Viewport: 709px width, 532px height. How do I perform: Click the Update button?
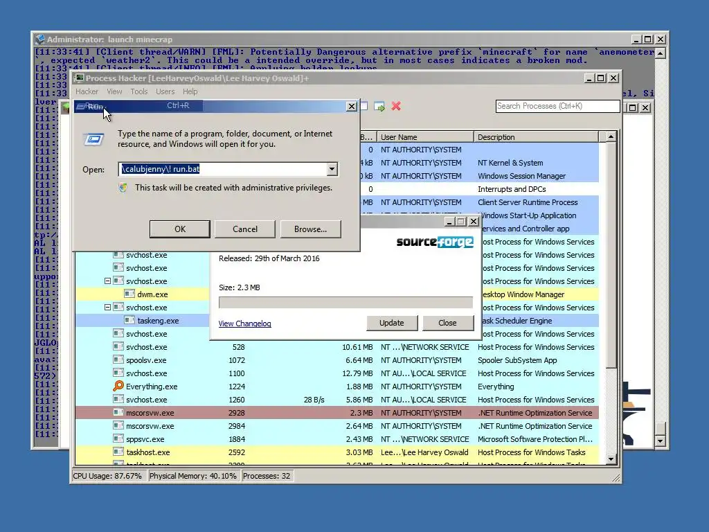tap(392, 323)
